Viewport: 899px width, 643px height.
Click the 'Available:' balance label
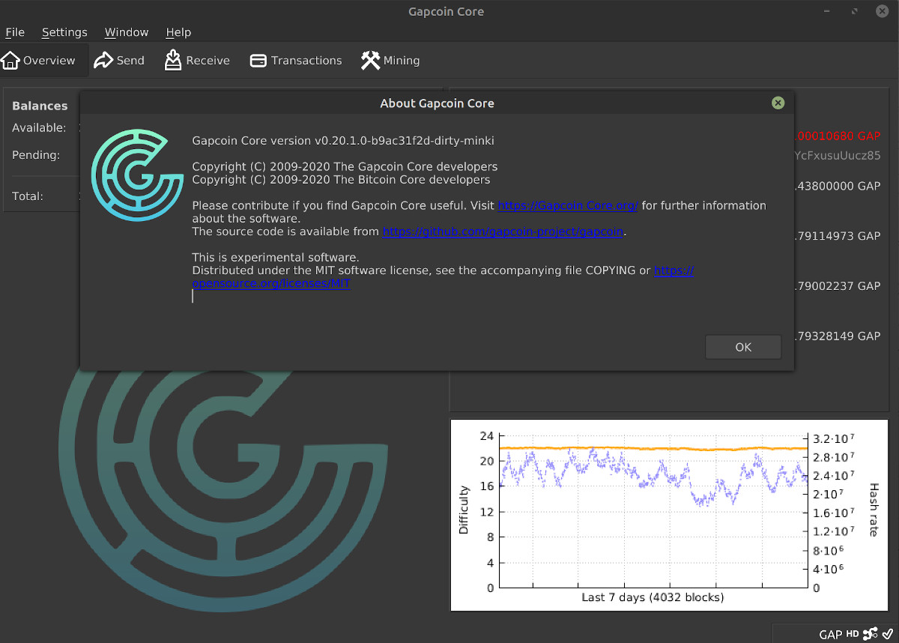tap(39, 128)
